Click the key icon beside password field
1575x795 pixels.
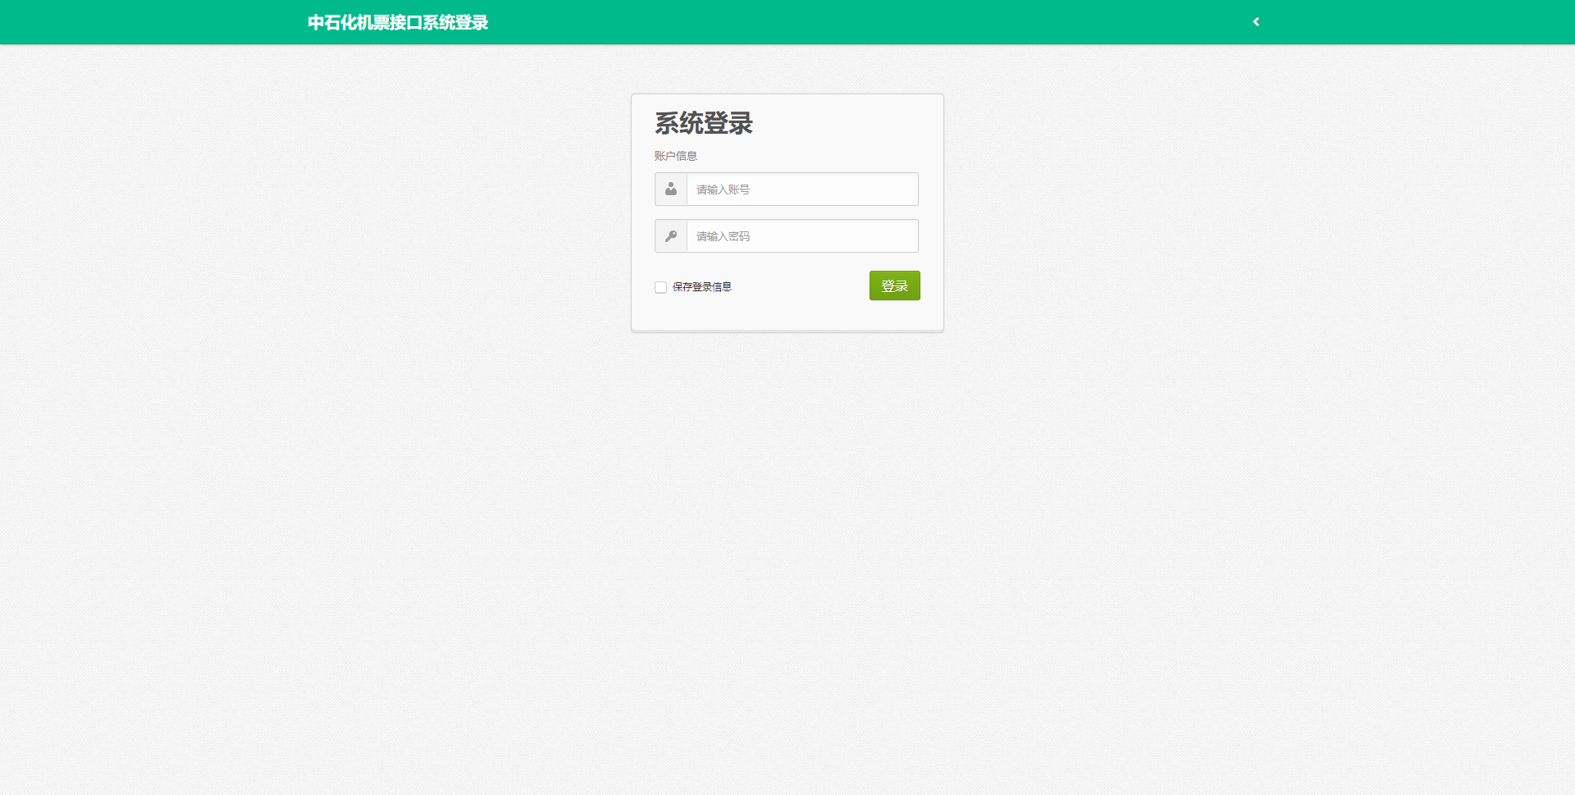tap(671, 236)
